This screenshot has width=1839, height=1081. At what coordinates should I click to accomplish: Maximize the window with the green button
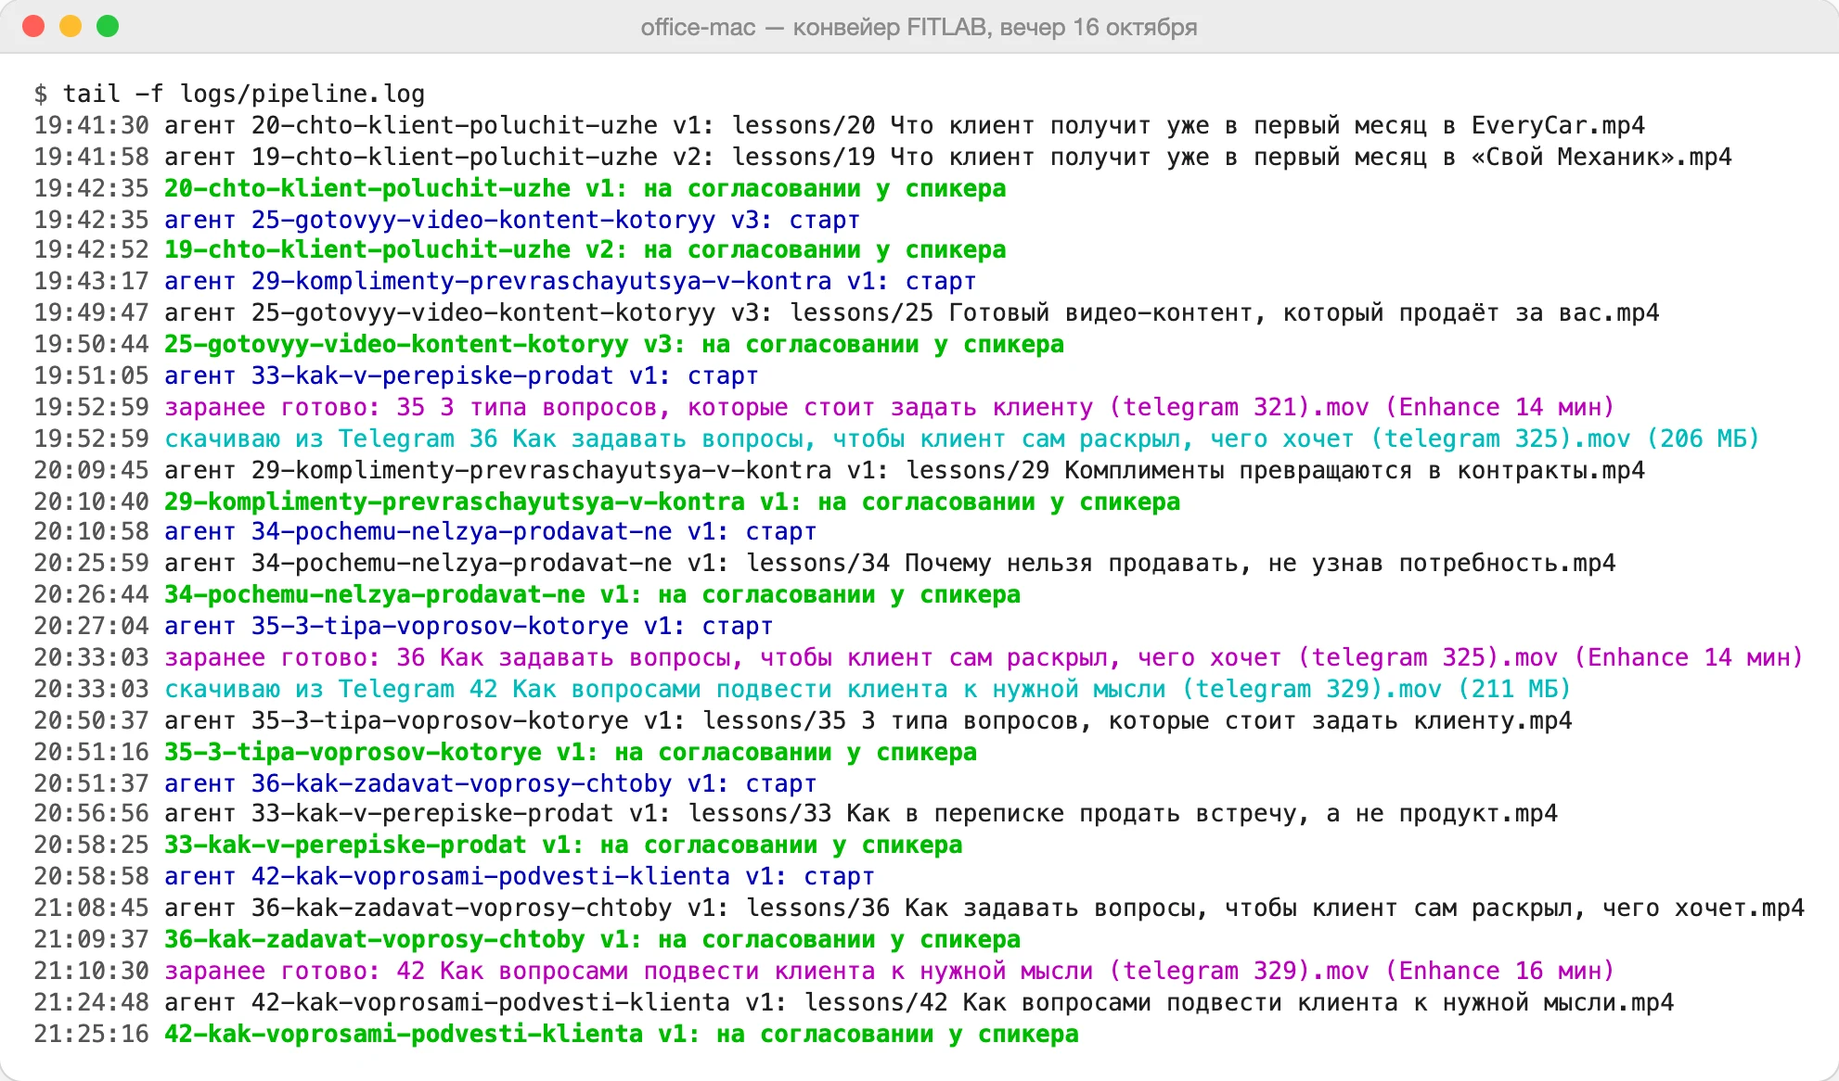tap(108, 26)
